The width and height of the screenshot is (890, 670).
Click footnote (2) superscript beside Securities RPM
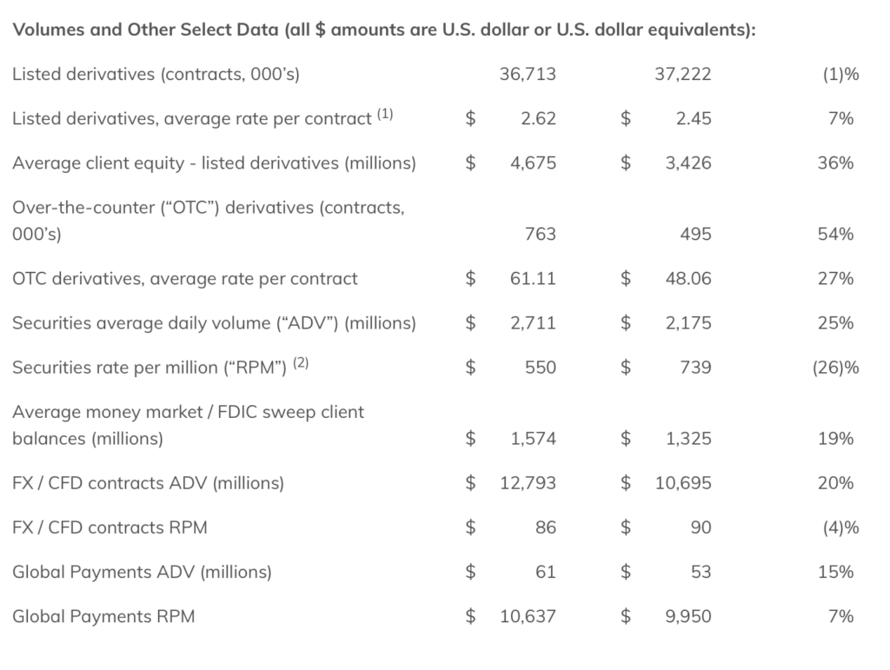pyautogui.click(x=300, y=363)
